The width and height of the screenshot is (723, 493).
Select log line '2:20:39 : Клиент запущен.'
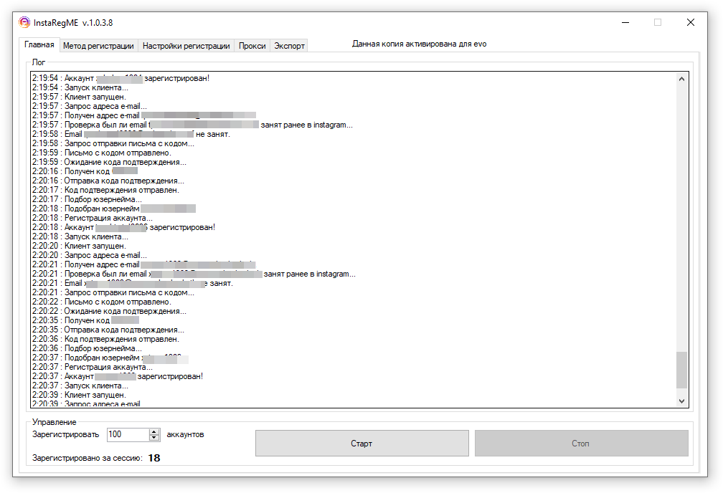pos(79,395)
